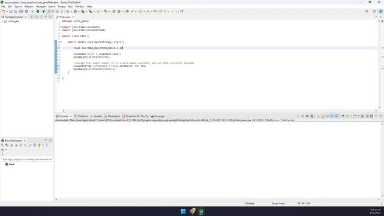Screen dimensions: 384x216
Task: Maximize the Boot Dashboard panel
Action: pyautogui.click(x=50, y=140)
